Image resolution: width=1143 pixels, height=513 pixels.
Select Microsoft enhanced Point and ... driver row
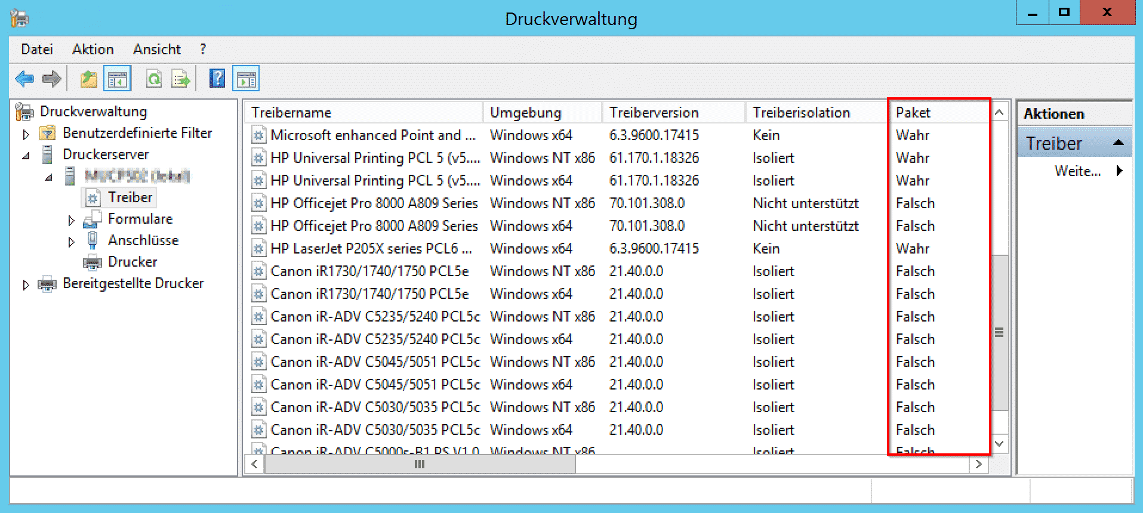[618, 135]
